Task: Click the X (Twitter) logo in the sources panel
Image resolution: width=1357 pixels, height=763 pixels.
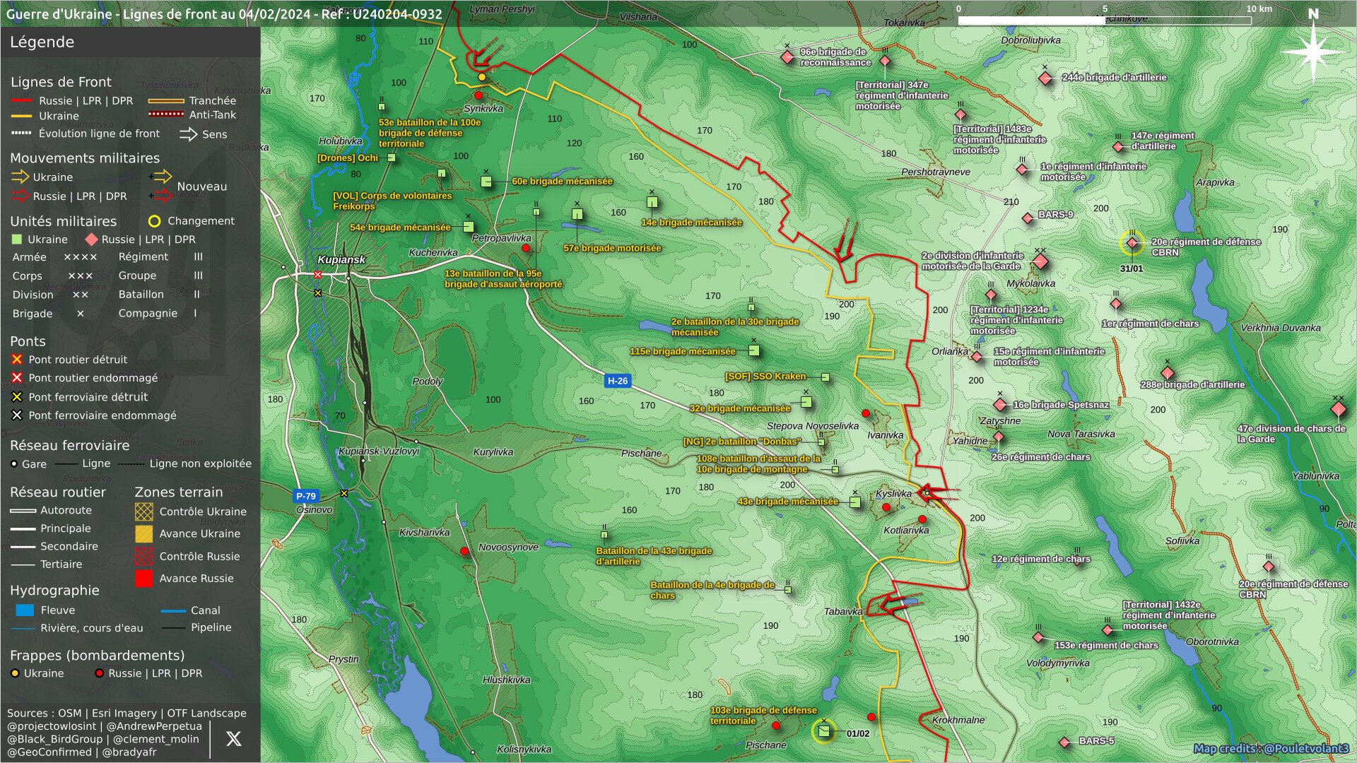Action: pyautogui.click(x=234, y=739)
